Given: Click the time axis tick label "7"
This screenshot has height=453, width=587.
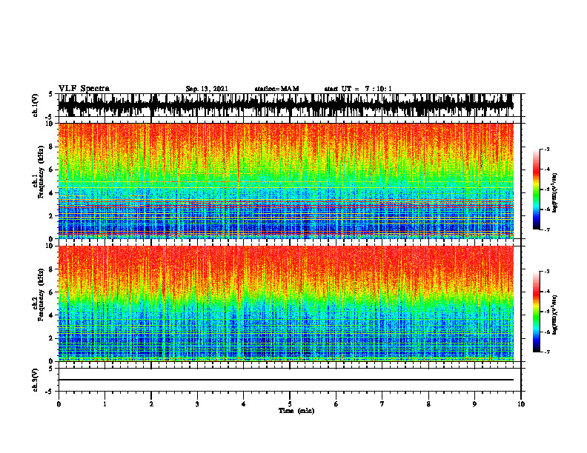Looking at the screenshot, I should tap(382, 404).
